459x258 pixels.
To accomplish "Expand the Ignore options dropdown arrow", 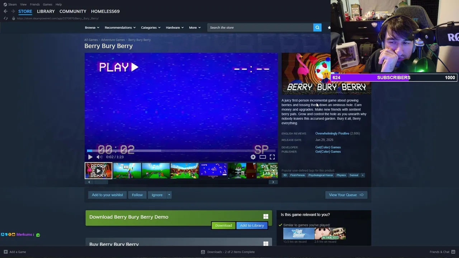I will pyautogui.click(x=169, y=195).
